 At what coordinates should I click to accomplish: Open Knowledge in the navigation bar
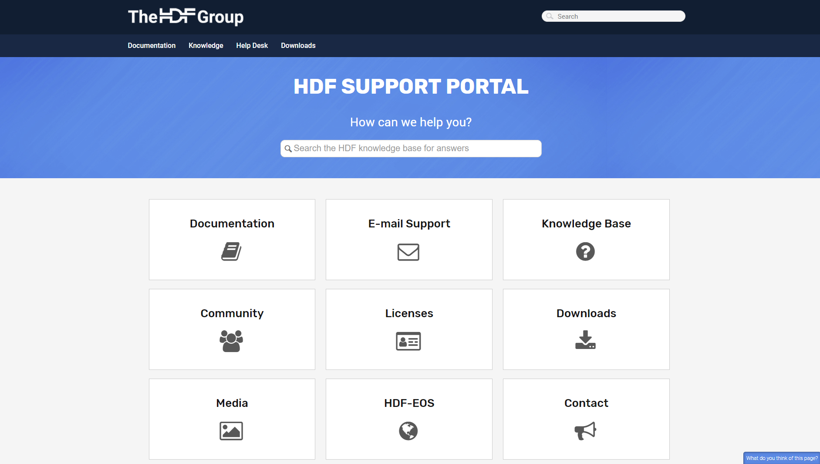[206, 45]
